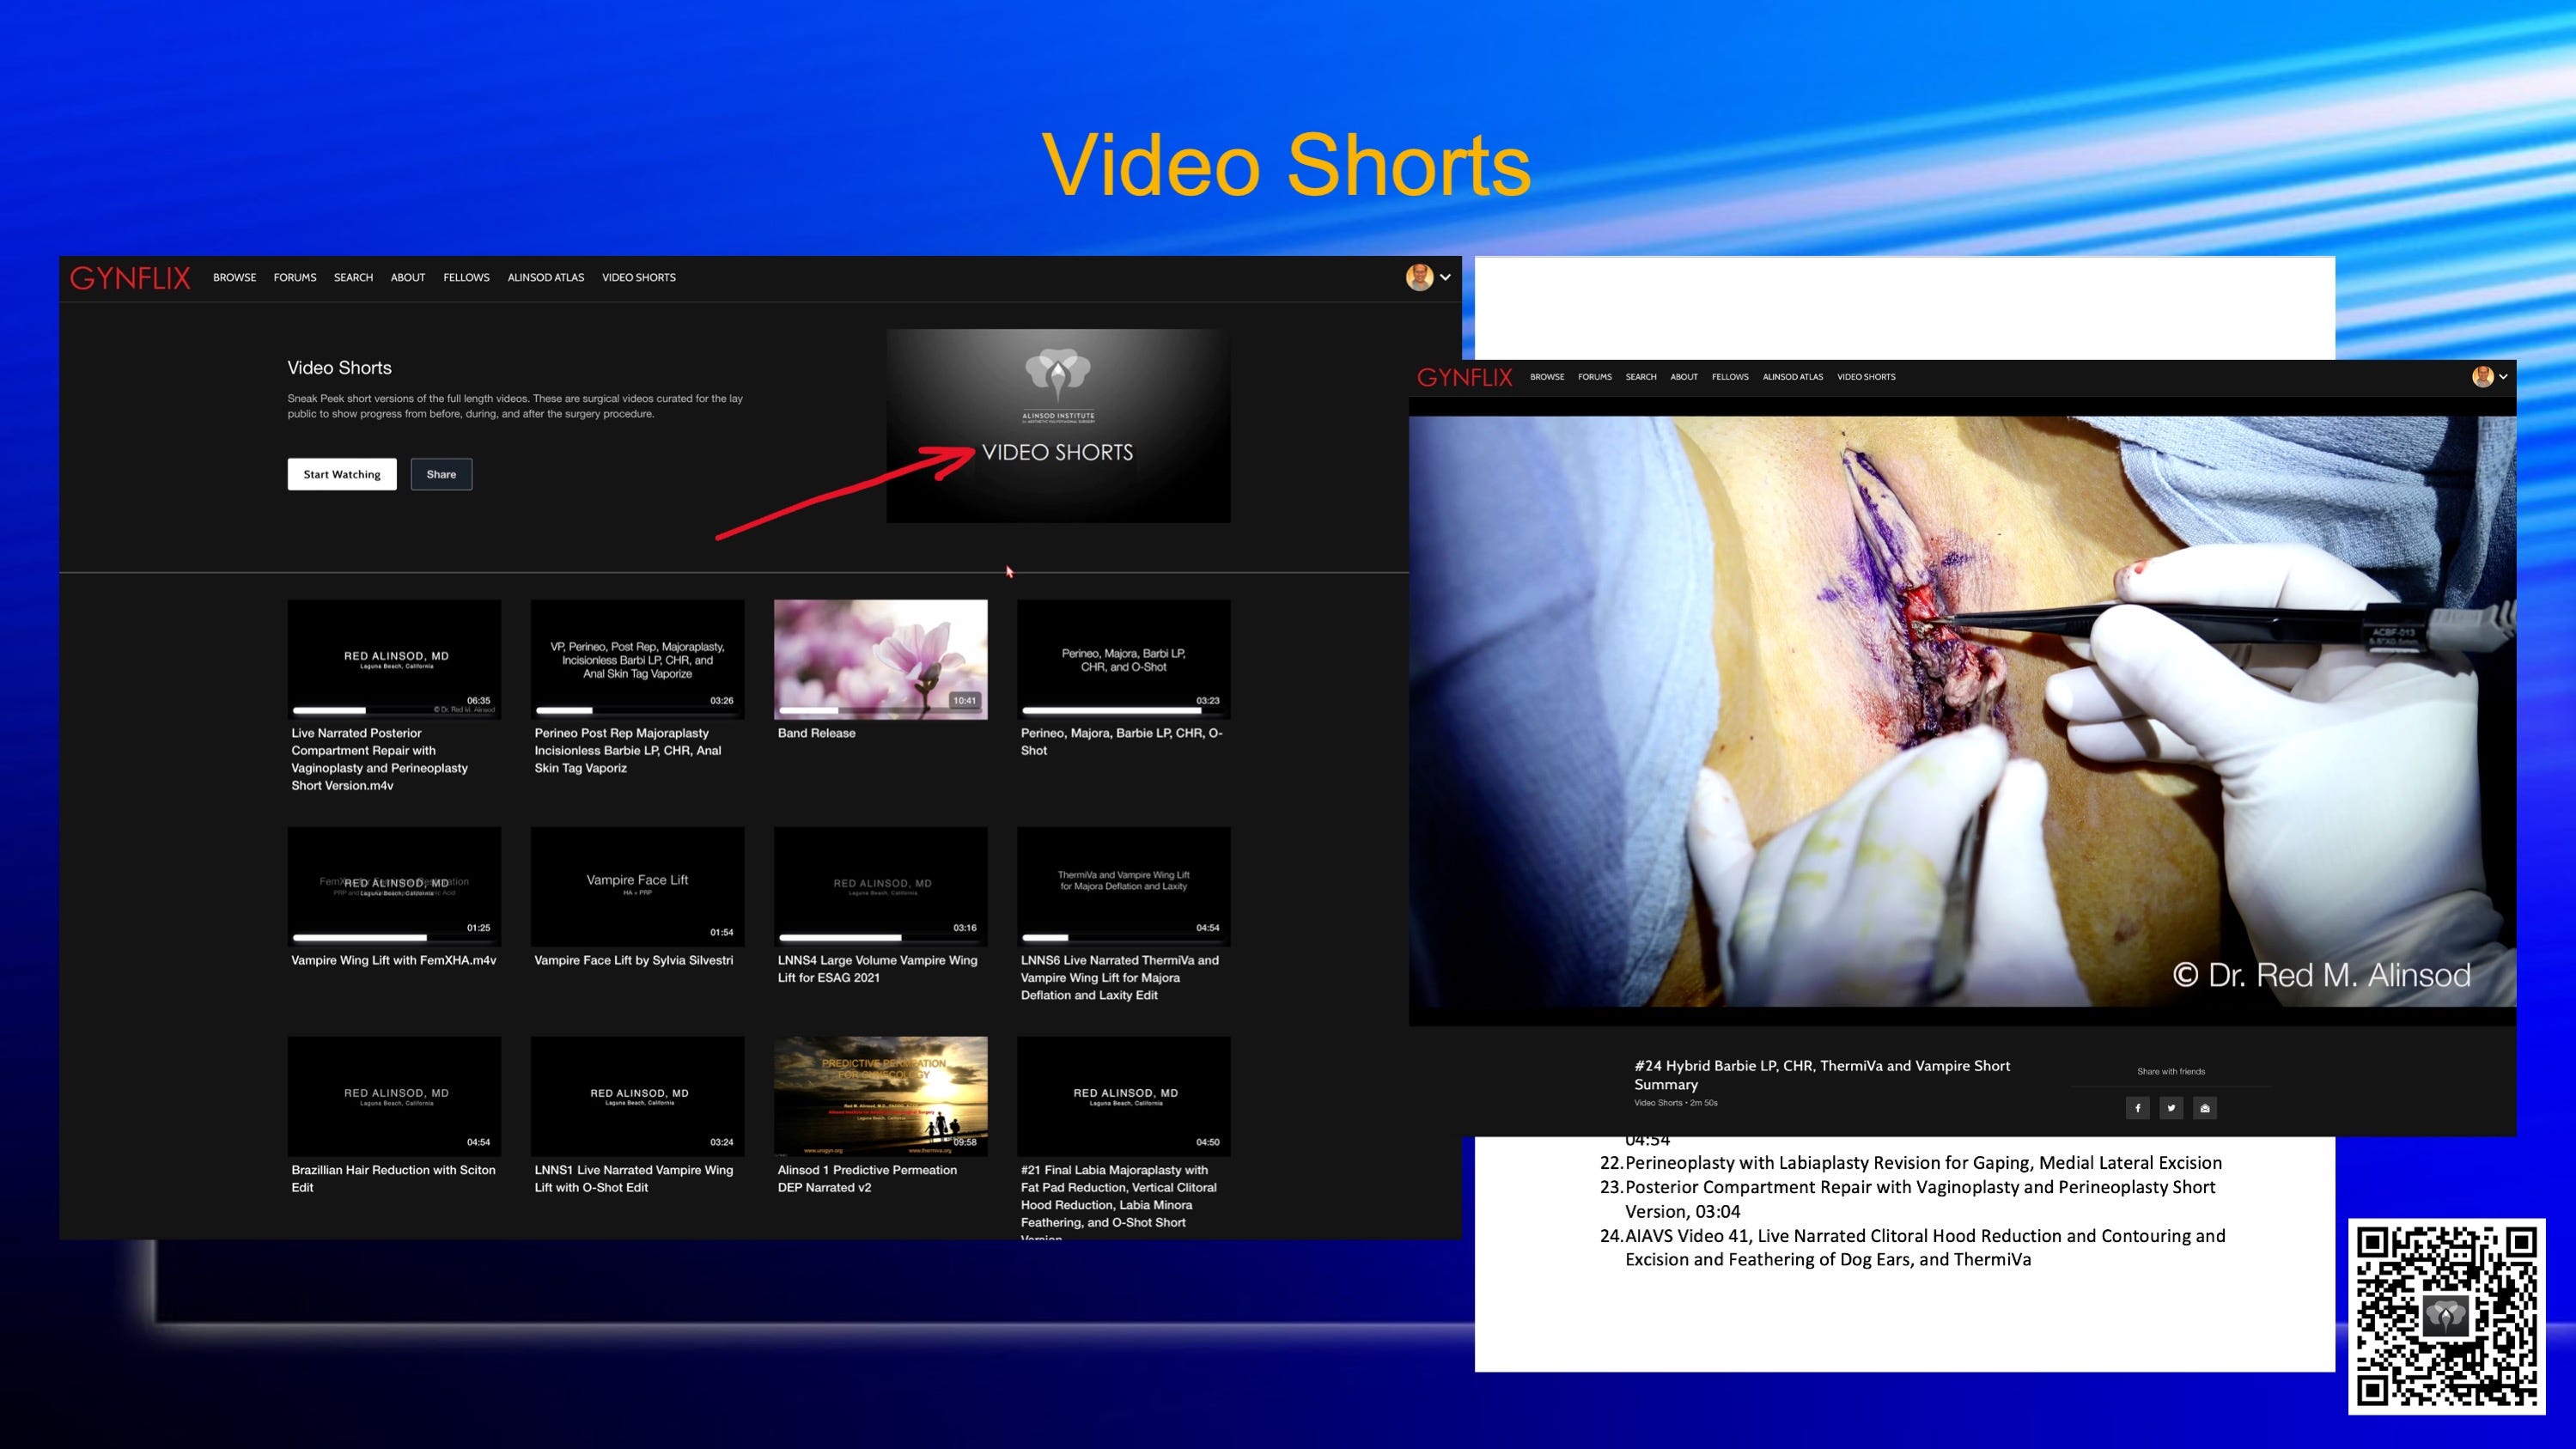Screen dimensions: 2576x1449
Task: Click 'Video Shorts • 2m 50s' caption
Action: [1675, 1103]
